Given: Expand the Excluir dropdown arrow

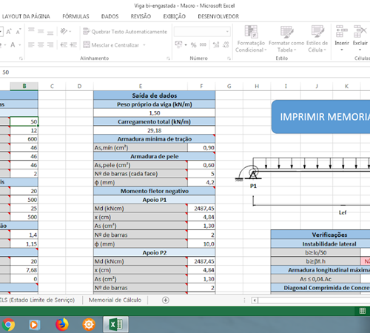Looking at the screenshot, I should click(x=360, y=50).
